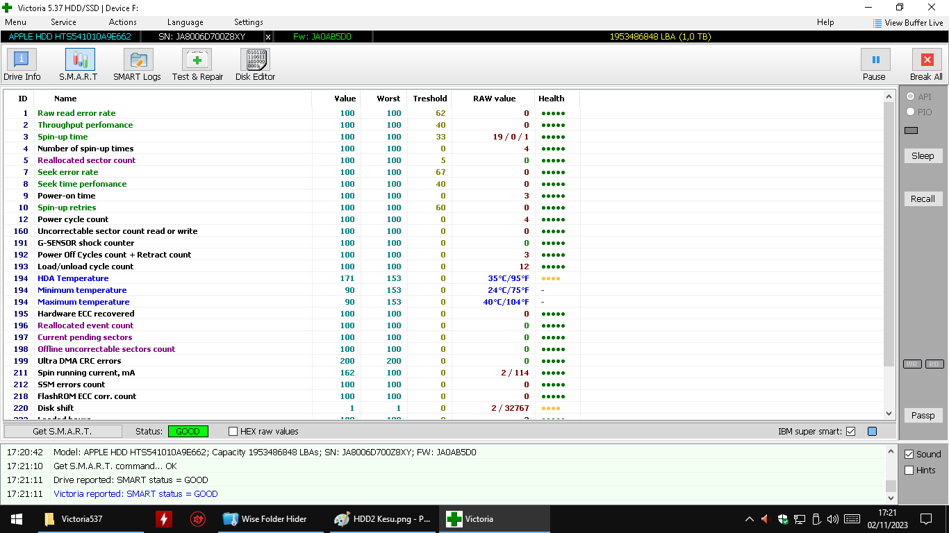Click Victoria reported SMART status log line
The height and width of the screenshot is (533, 949).
point(135,494)
